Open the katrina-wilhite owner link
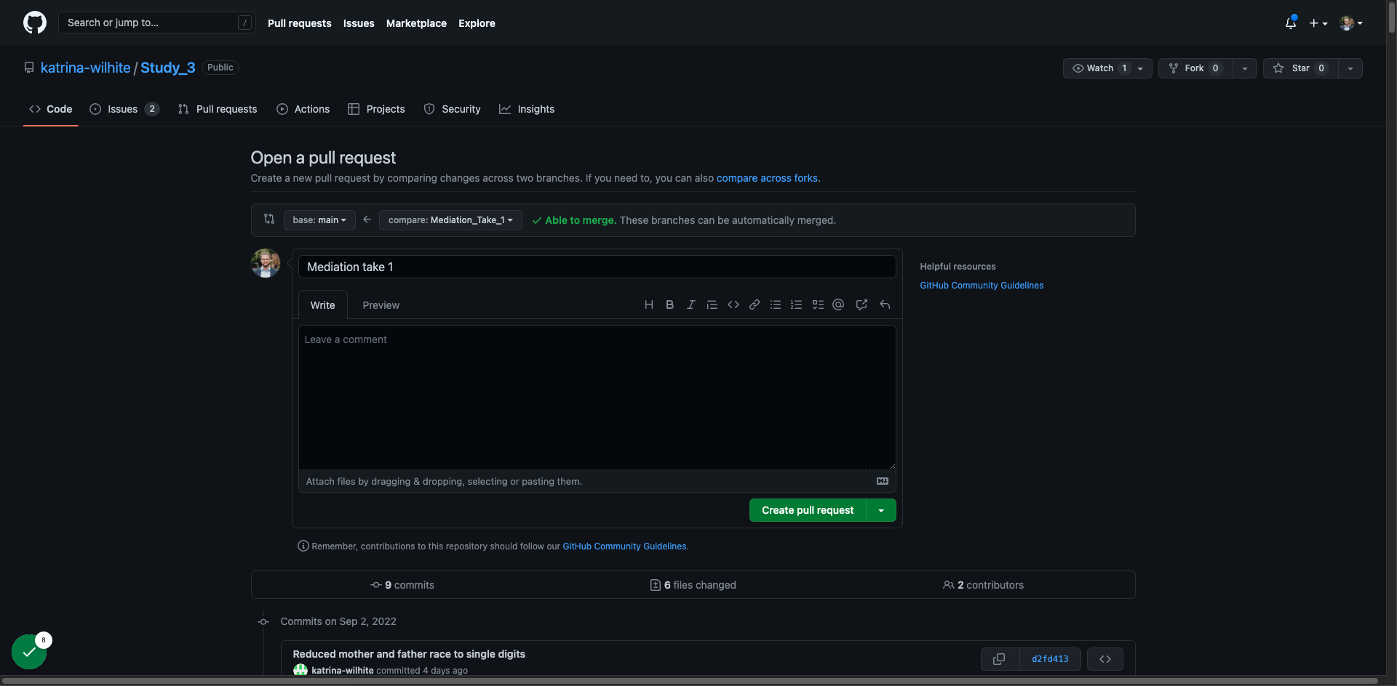 pyautogui.click(x=86, y=68)
